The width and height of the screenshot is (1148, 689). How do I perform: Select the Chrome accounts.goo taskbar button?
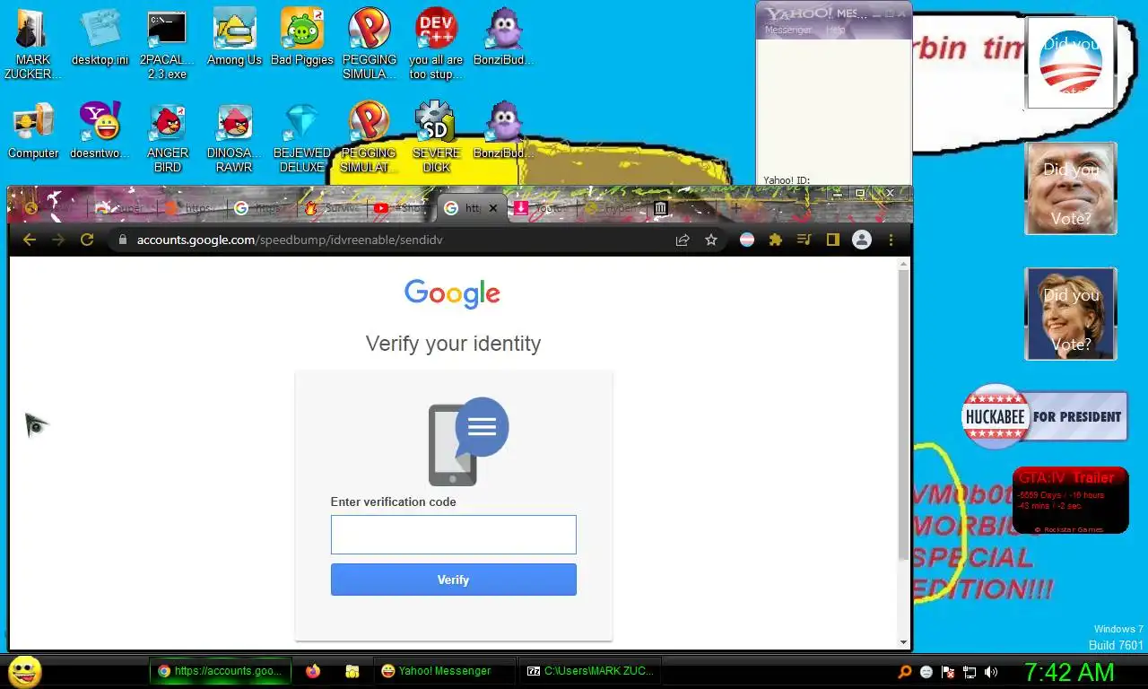[x=222, y=670]
